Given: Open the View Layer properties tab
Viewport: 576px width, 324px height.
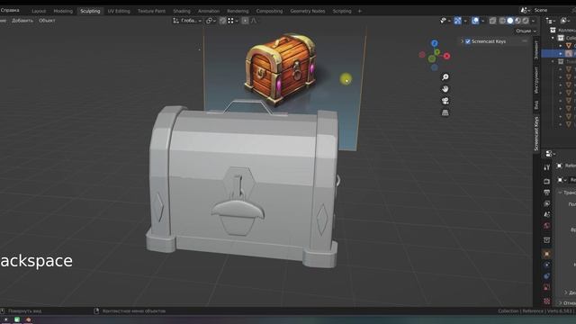Looking at the screenshot, I should click(546, 203).
